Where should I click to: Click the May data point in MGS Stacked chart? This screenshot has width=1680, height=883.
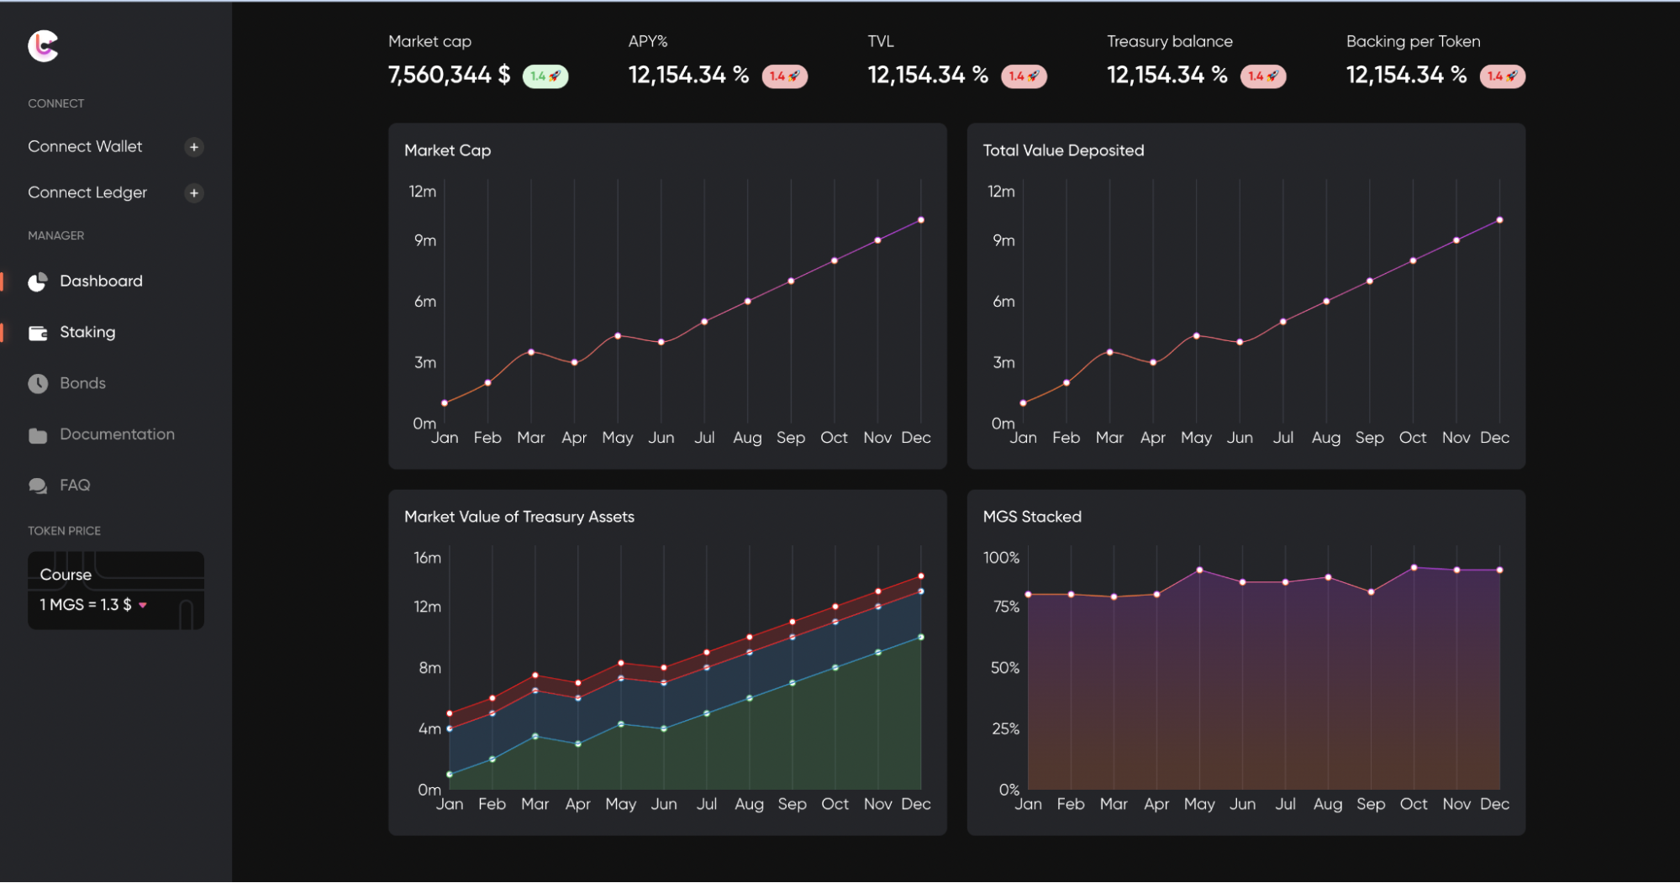[1199, 570]
